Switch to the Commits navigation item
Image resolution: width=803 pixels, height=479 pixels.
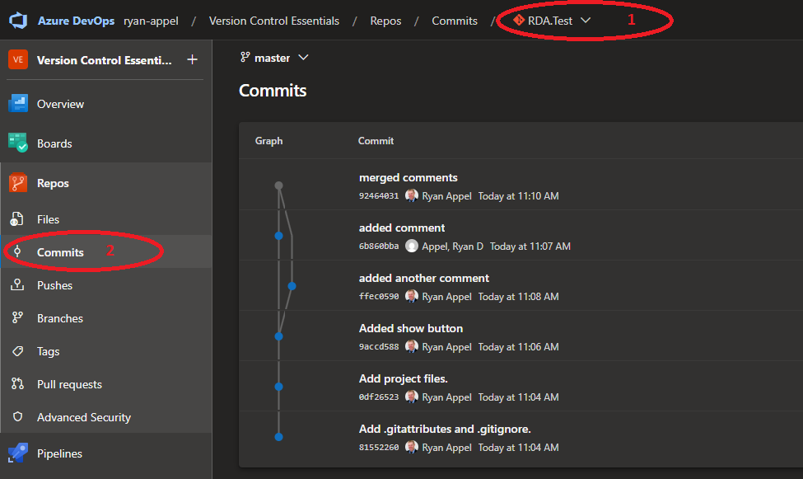62,252
